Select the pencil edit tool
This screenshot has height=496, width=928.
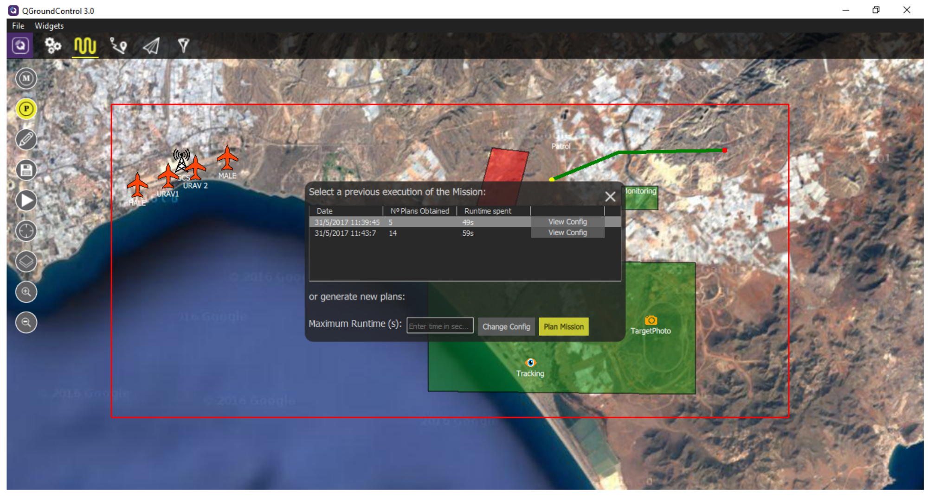26,139
